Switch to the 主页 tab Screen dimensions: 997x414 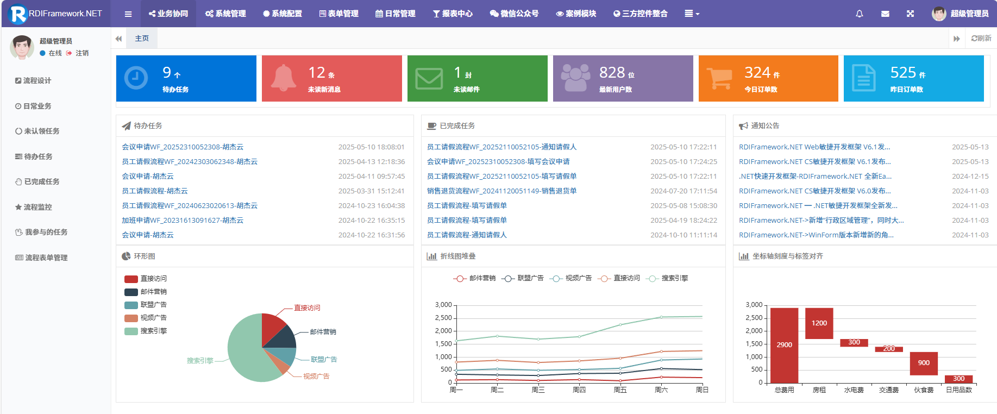142,39
